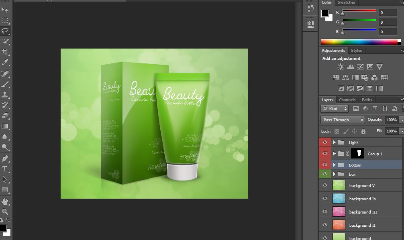Select the Zoom tool
The image size is (404, 240).
[x=5, y=212]
